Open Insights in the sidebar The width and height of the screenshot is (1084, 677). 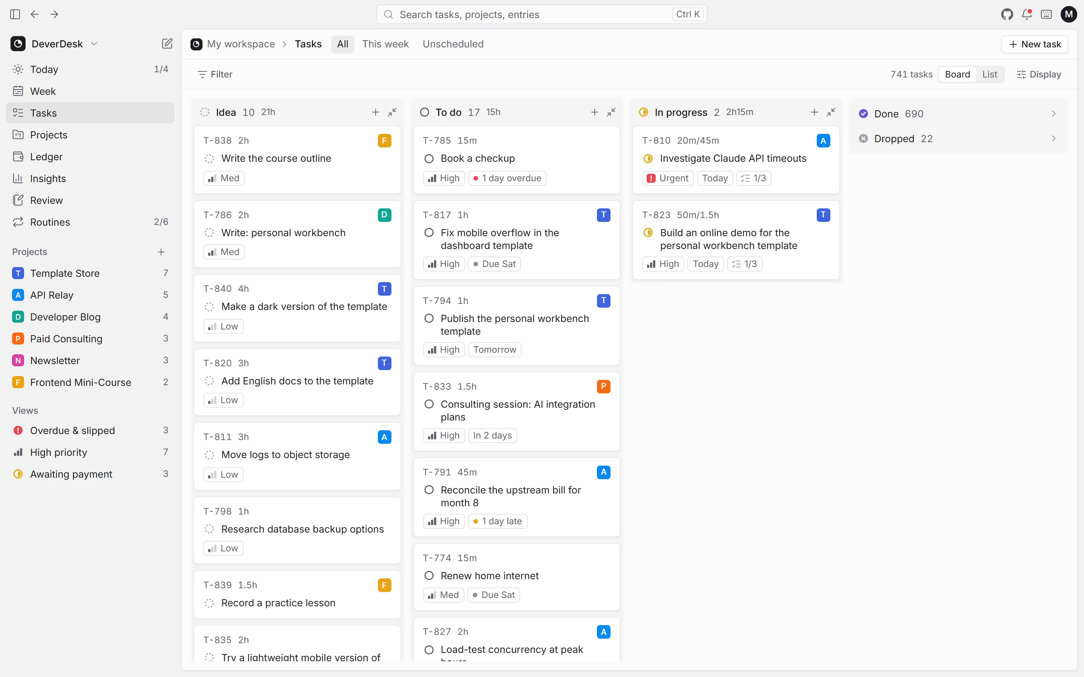click(90, 178)
